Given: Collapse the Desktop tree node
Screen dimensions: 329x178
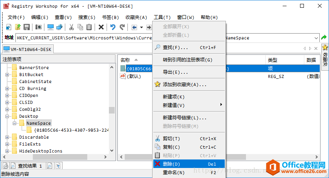Looking at the screenshot, I should pos(7,116).
